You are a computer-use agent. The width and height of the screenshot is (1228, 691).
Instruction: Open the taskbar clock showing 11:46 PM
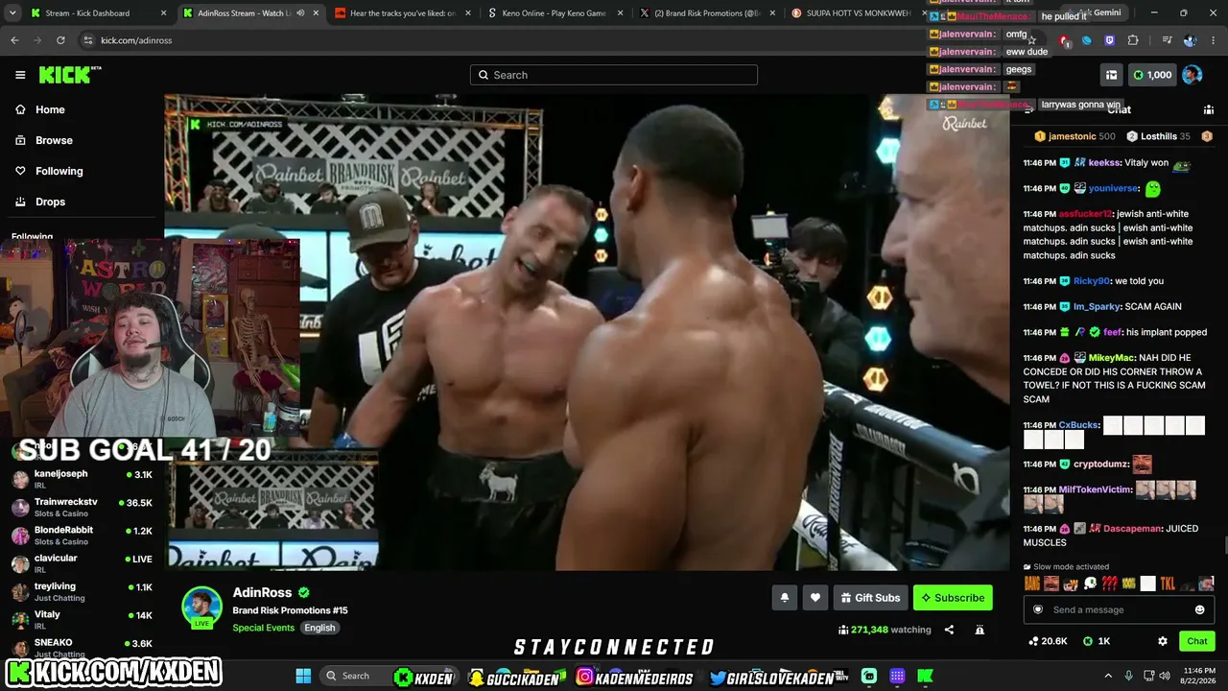click(1199, 676)
